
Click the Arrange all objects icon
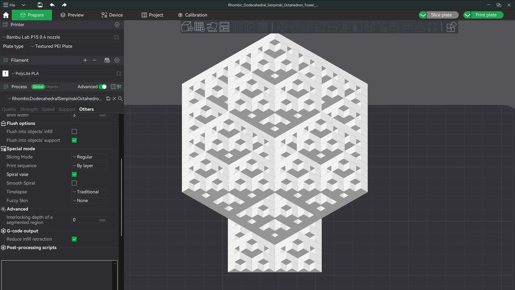coord(224,27)
